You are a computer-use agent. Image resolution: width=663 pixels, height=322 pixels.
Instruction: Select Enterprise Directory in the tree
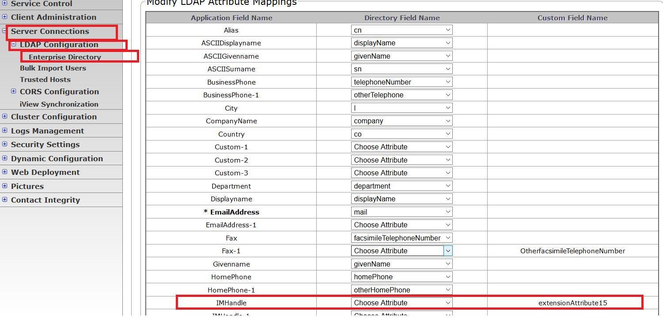[65, 57]
